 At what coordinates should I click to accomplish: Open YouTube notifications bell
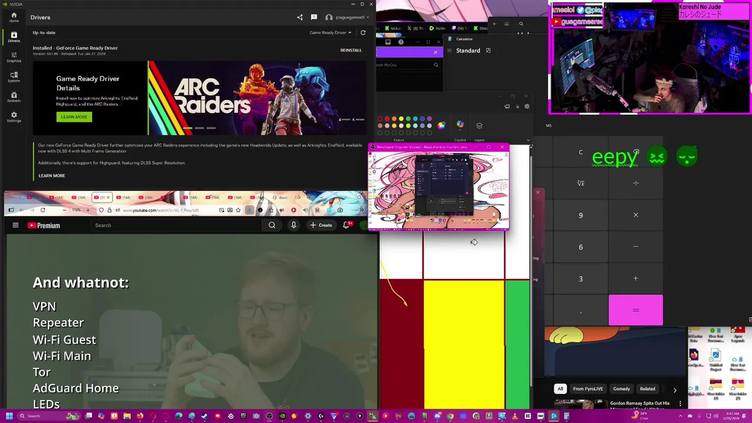coord(347,225)
